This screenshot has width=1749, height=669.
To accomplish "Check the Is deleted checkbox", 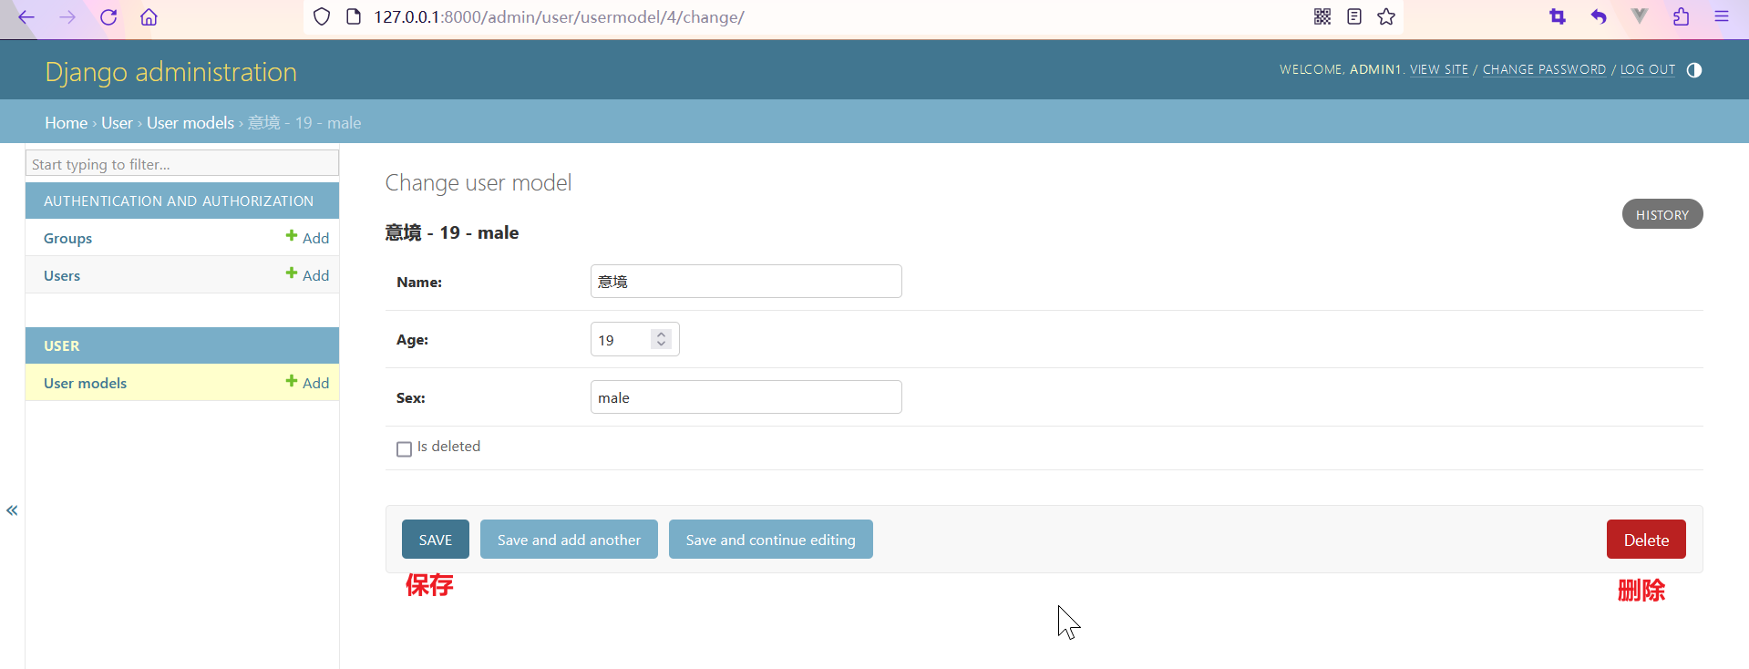I will tap(404, 448).
